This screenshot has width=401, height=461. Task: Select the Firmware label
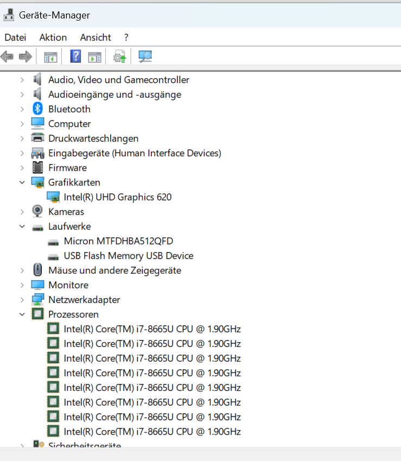[68, 168]
